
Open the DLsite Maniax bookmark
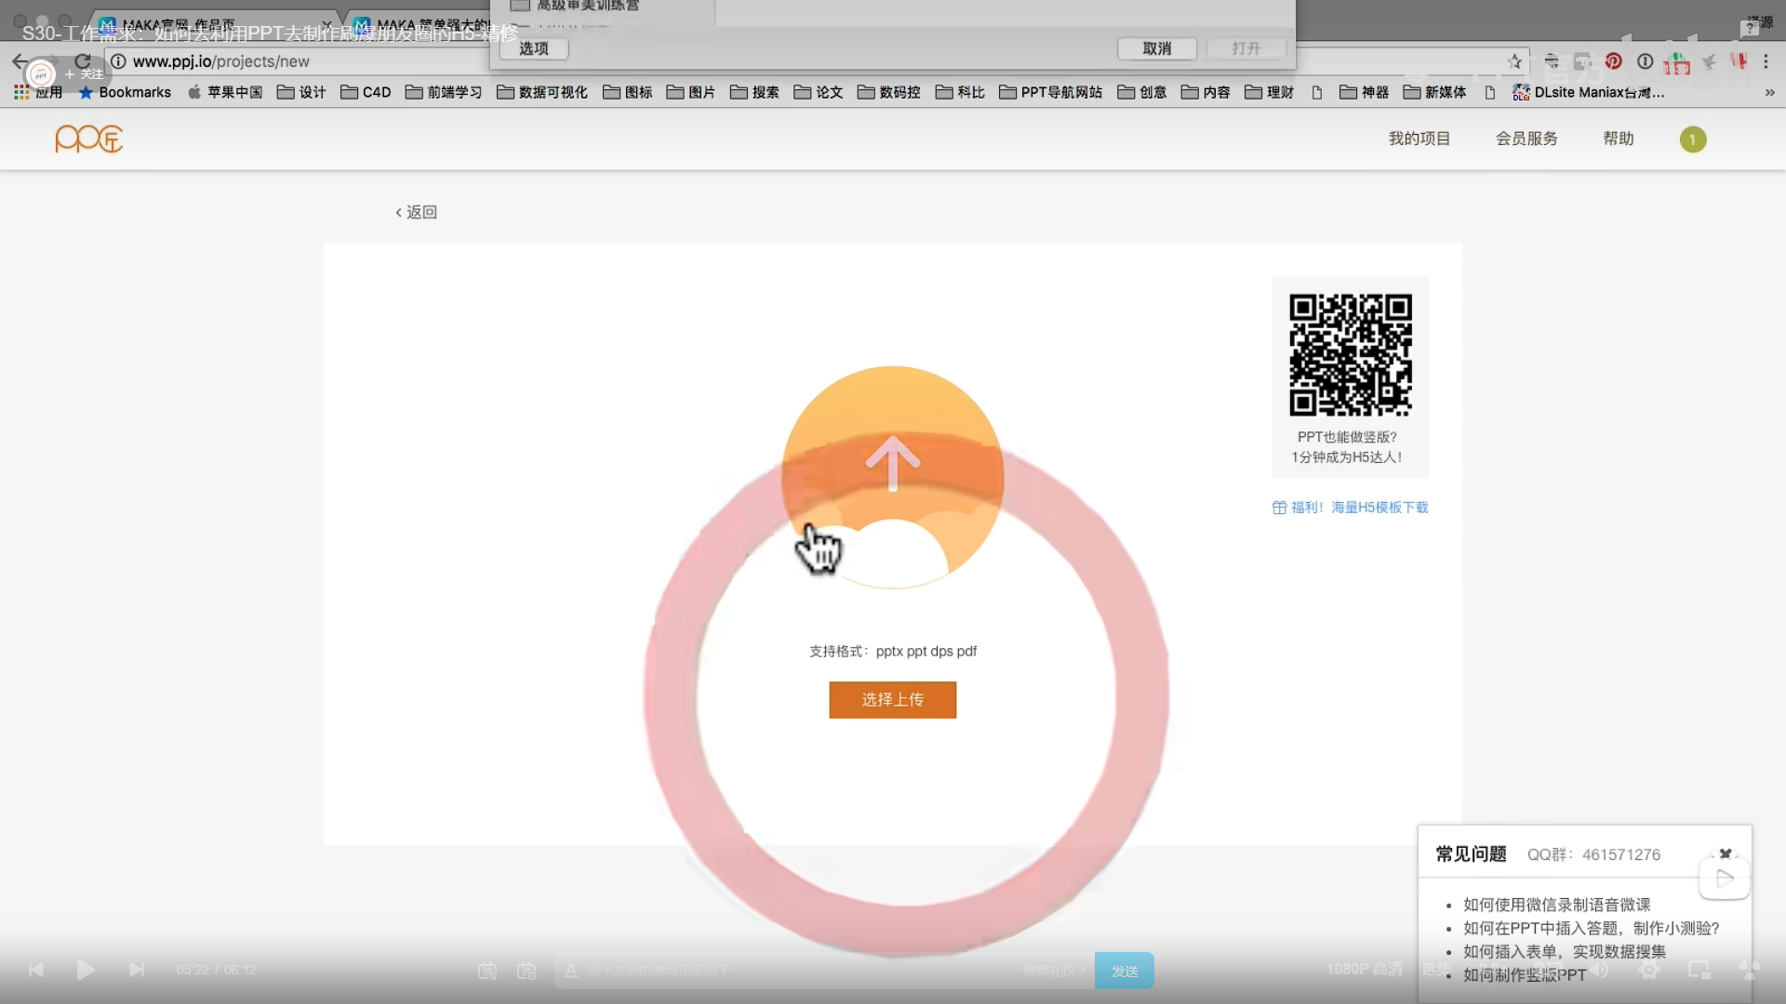pyautogui.click(x=1589, y=92)
